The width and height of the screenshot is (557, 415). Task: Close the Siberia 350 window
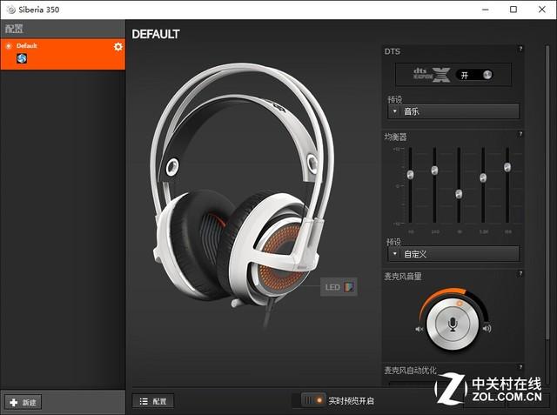tap(541, 10)
